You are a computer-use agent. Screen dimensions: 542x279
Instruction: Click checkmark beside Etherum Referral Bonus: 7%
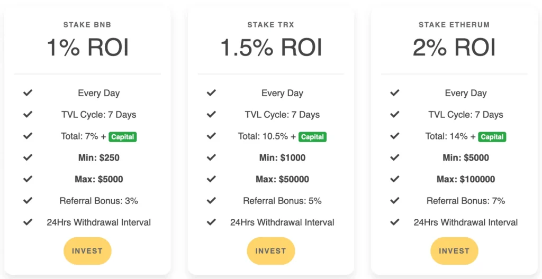pos(394,201)
